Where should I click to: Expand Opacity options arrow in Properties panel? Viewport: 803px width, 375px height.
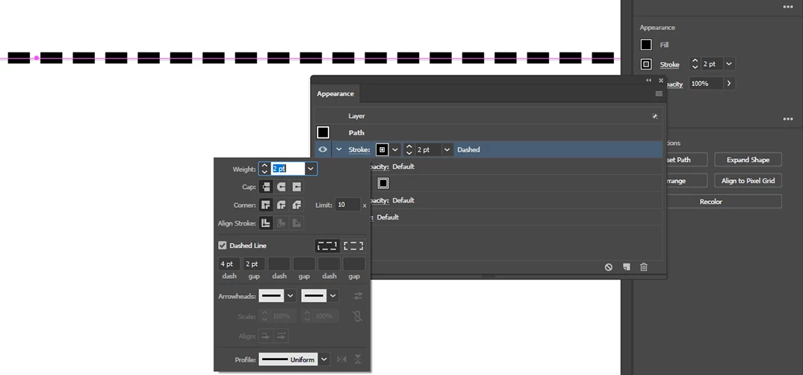729,83
